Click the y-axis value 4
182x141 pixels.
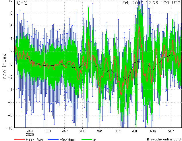(11, 39)
